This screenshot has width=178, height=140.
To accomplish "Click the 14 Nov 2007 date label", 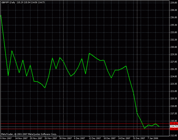I will [x=21, y=138].
